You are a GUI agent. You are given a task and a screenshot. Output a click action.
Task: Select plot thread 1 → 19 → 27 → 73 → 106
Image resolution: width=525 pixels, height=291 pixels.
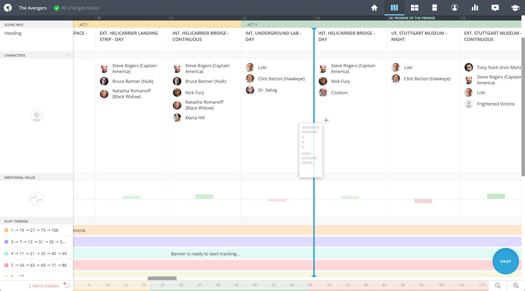35,230
